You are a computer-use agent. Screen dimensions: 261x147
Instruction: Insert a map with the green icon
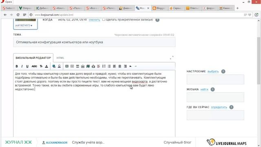pos(88,66)
